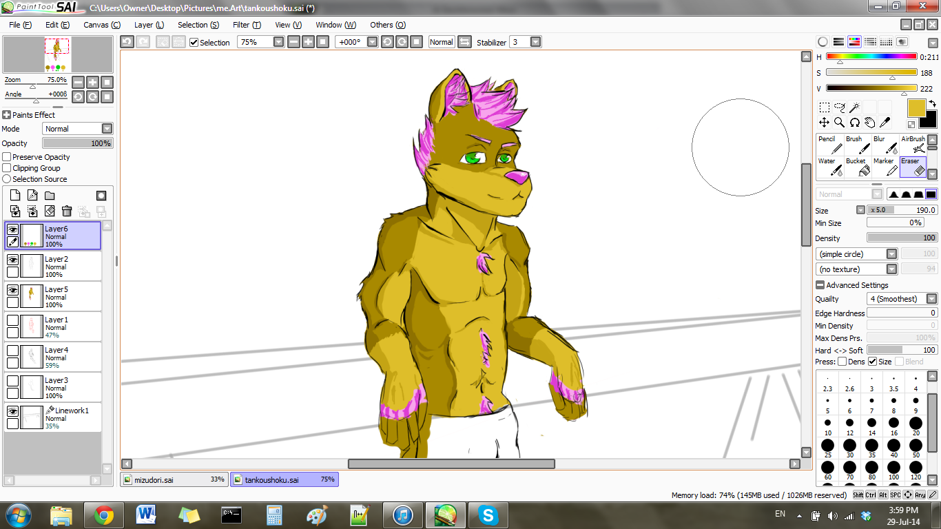Flip canvas view horizontally

coord(464,42)
